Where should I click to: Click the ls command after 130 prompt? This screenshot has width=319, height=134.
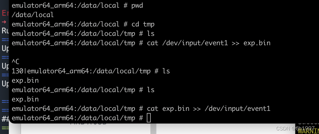pyautogui.click(x=166, y=71)
